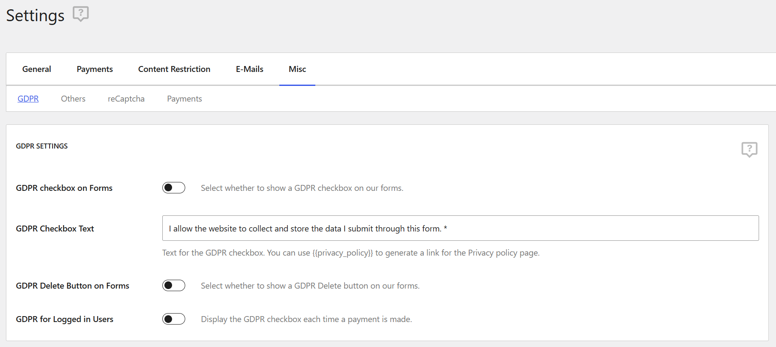Click the 'GDPR for Logged in Users' label
Viewport: 776px width, 347px height.
[64, 319]
